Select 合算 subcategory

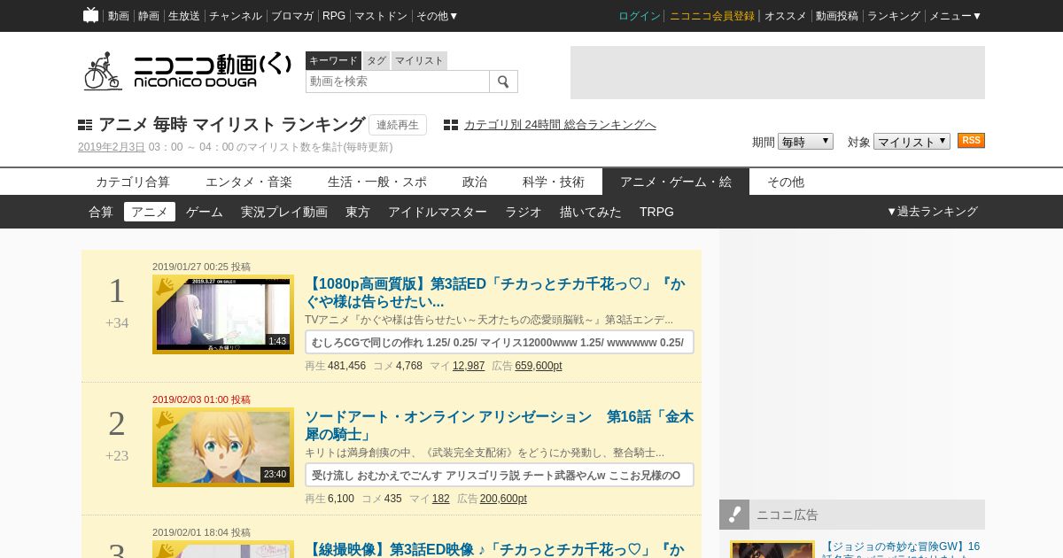tap(101, 212)
